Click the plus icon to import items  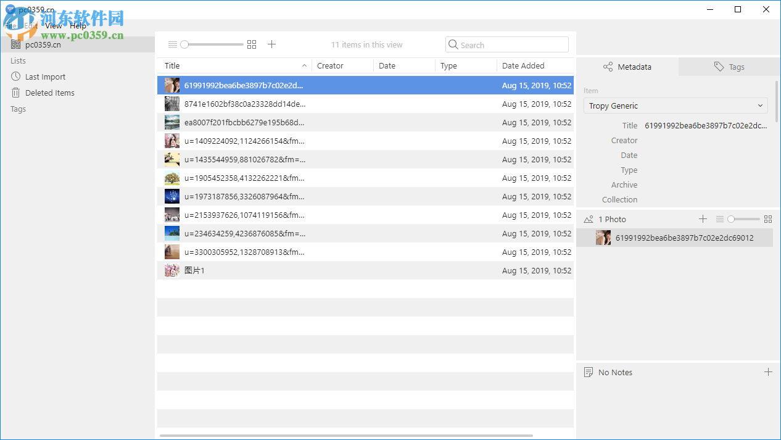(271, 44)
